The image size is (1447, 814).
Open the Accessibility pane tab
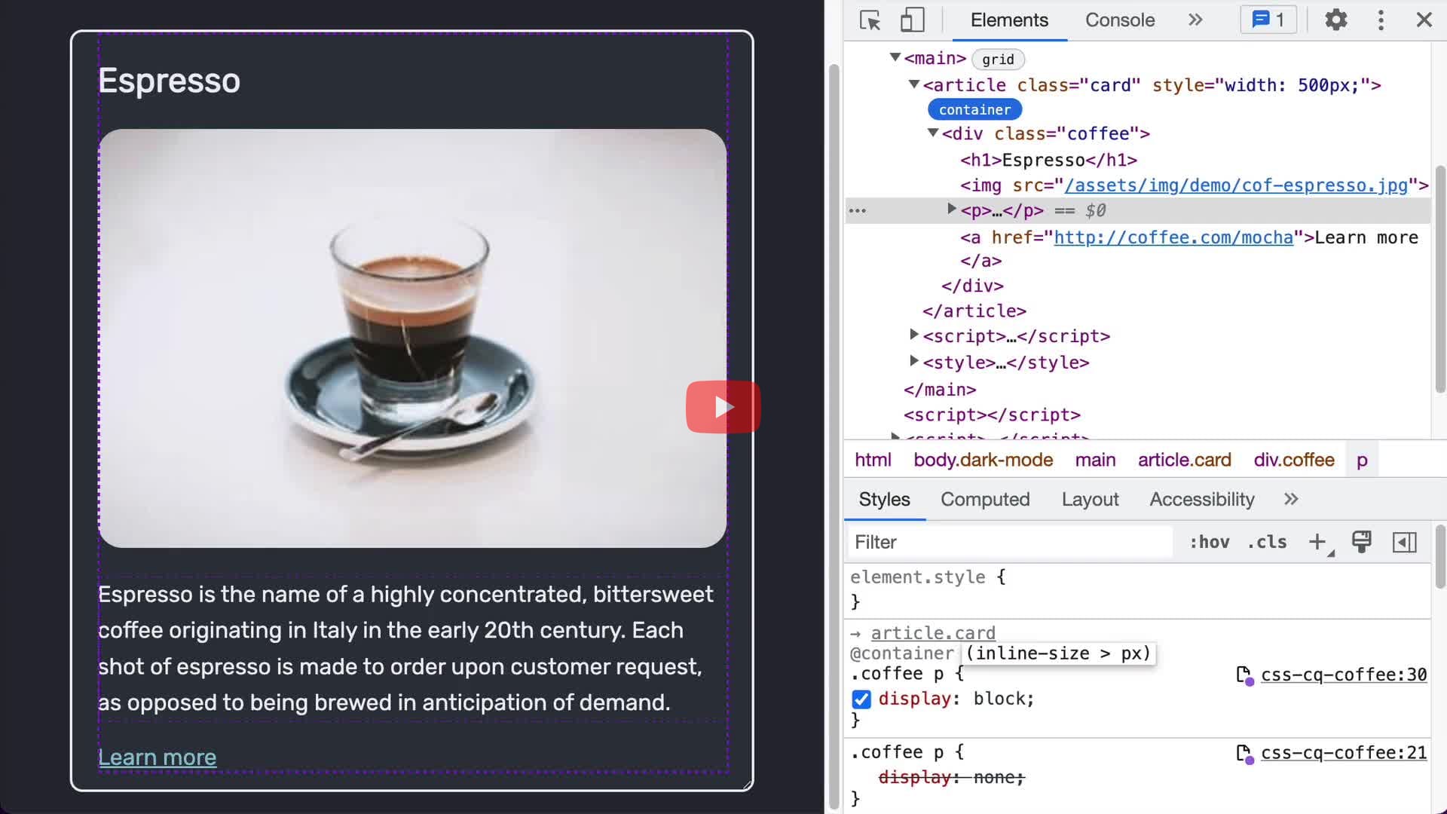tap(1201, 500)
